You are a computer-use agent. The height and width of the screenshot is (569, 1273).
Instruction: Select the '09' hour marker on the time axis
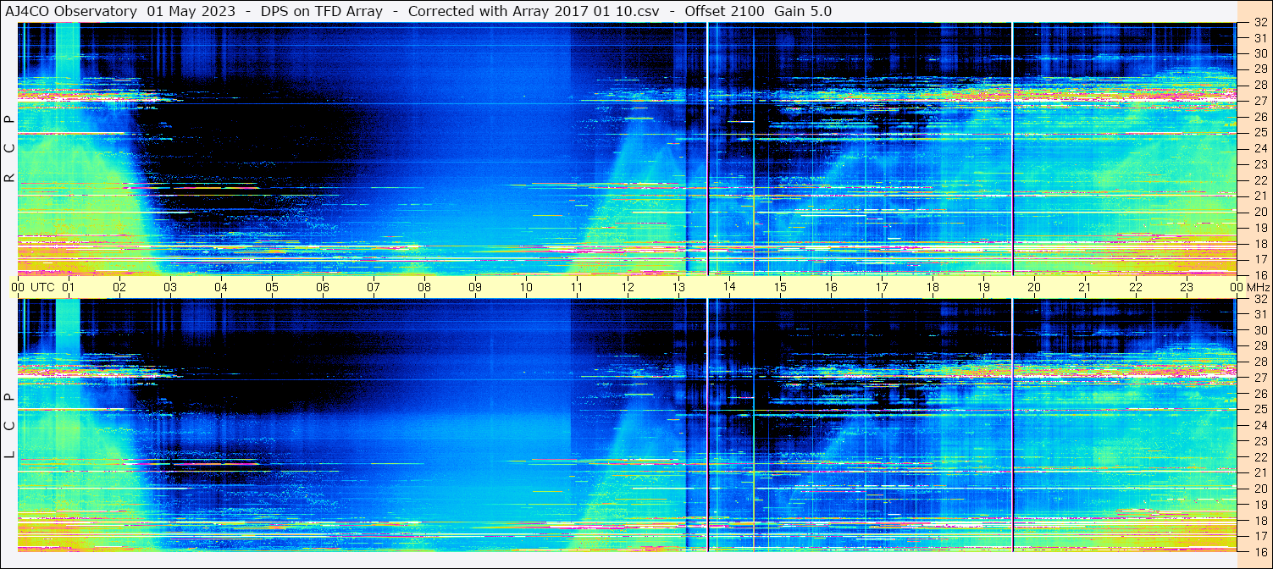(x=475, y=287)
